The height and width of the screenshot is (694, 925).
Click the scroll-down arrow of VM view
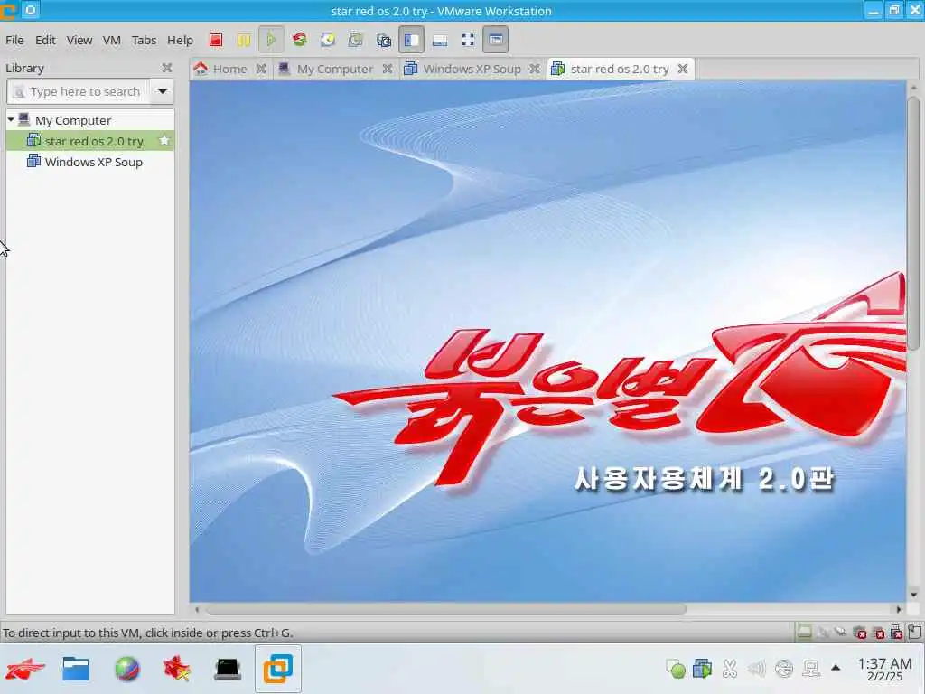tap(913, 595)
